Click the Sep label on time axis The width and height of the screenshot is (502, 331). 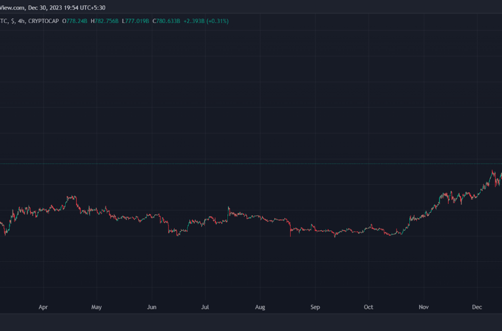click(x=315, y=307)
